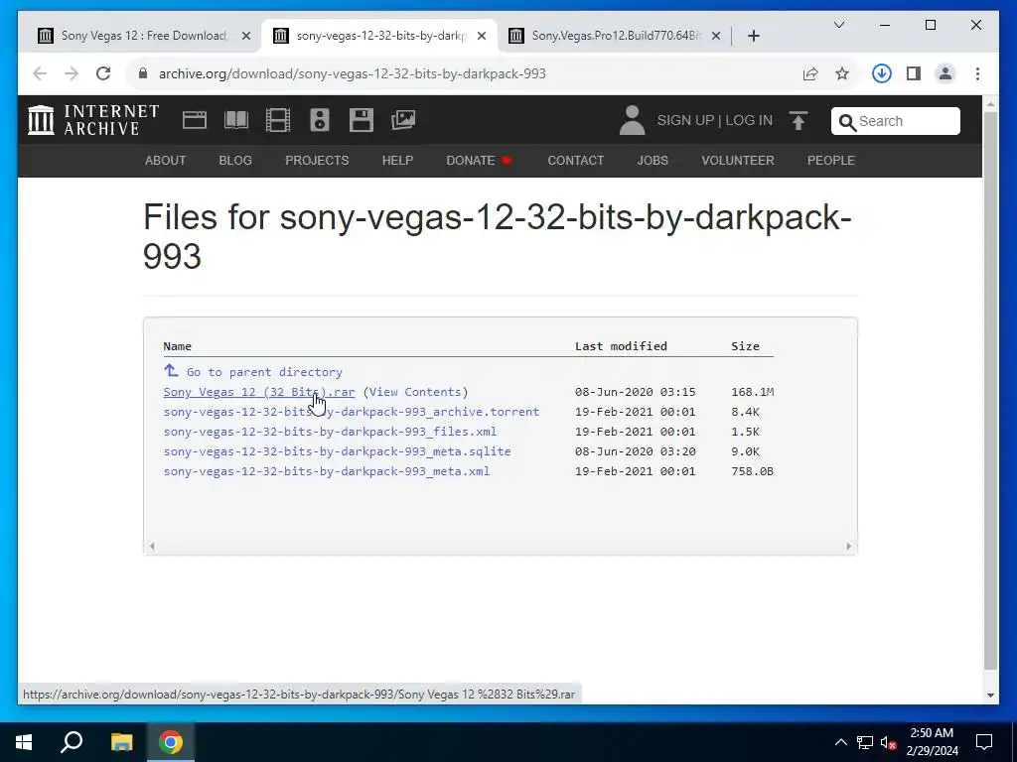Image resolution: width=1017 pixels, height=762 pixels.
Task: Open the Windows Start menu
Action: pyautogui.click(x=24, y=742)
